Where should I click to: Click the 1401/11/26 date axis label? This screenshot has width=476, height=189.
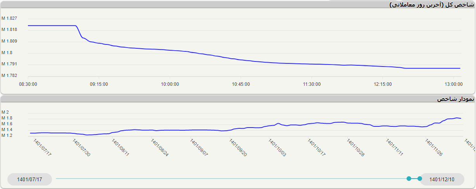click(434, 148)
